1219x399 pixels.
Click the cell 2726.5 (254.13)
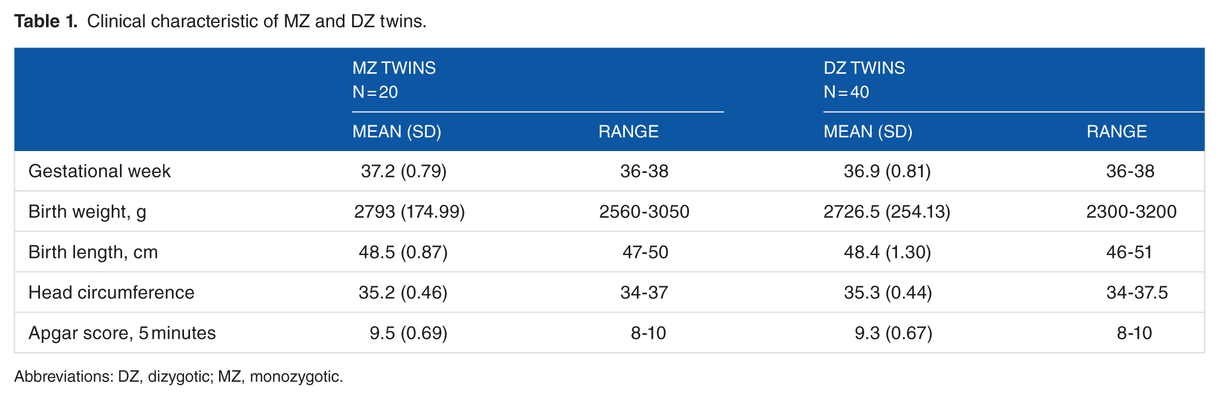[887, 212]
